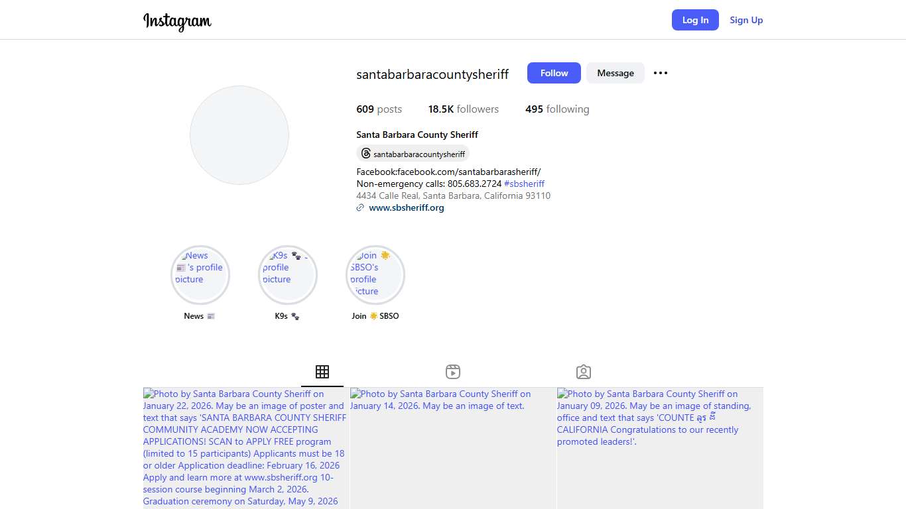View the 495 following list

557,109
